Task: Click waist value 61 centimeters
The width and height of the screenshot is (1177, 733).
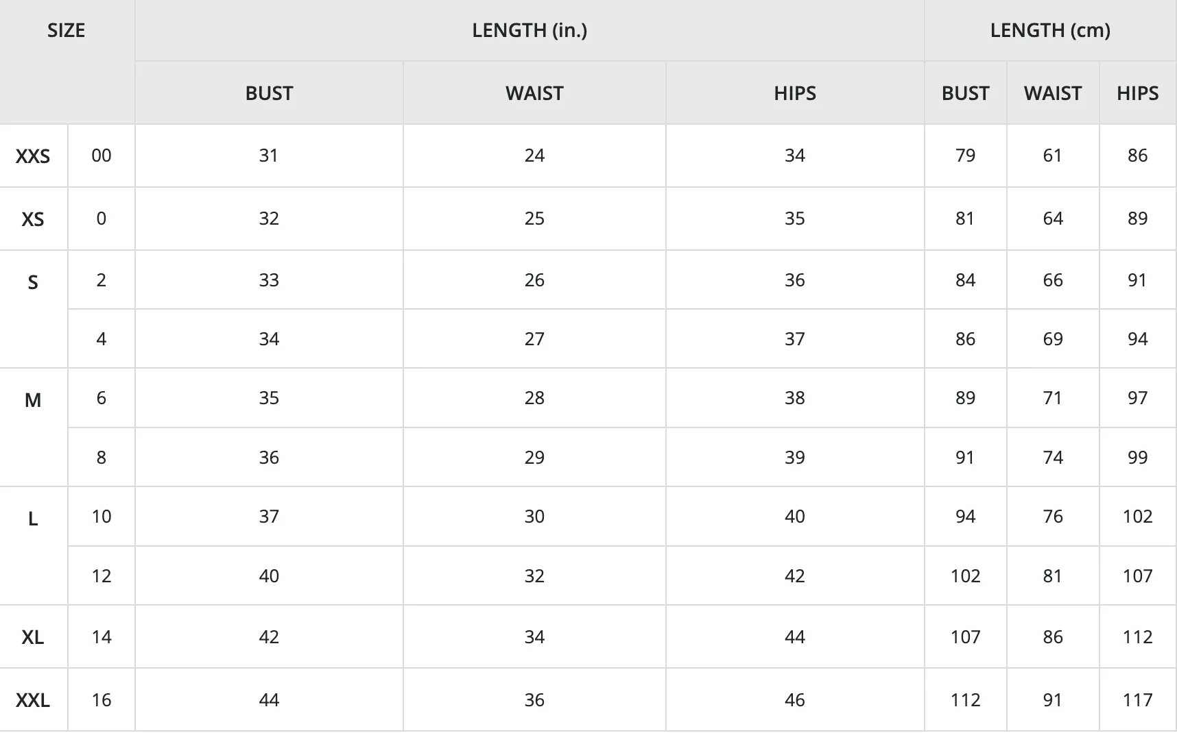Action: pyautogui.click(x=1053, y=156)
